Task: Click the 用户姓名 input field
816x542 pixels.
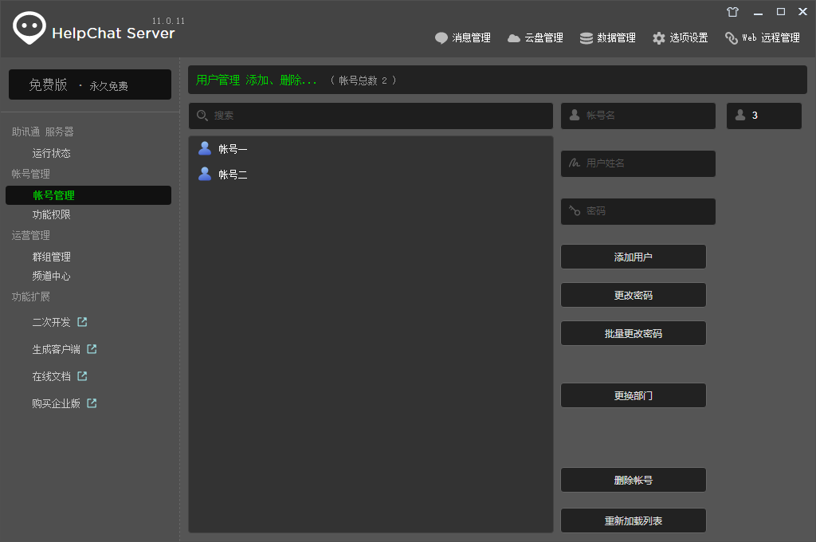Action: point(637,163)
